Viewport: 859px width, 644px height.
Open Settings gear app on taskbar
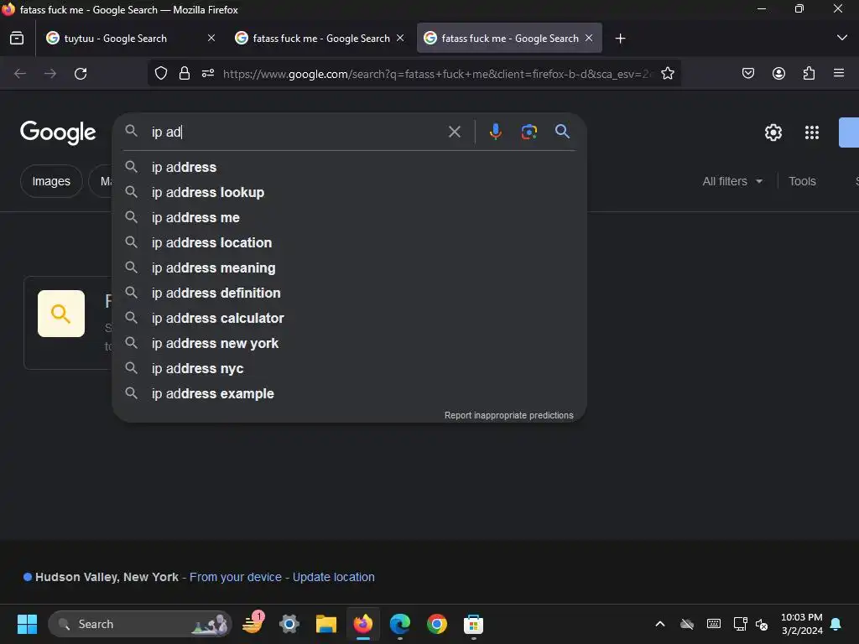289,624
